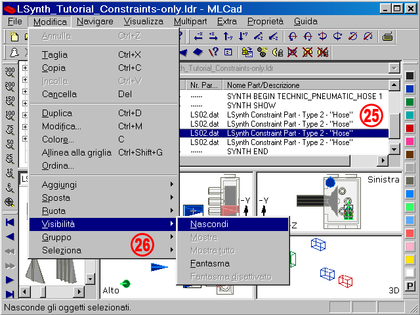Choose Fantasma in the Visibilità submenu
The width and height of the screenshot is (420, 315).
[233, 264]
